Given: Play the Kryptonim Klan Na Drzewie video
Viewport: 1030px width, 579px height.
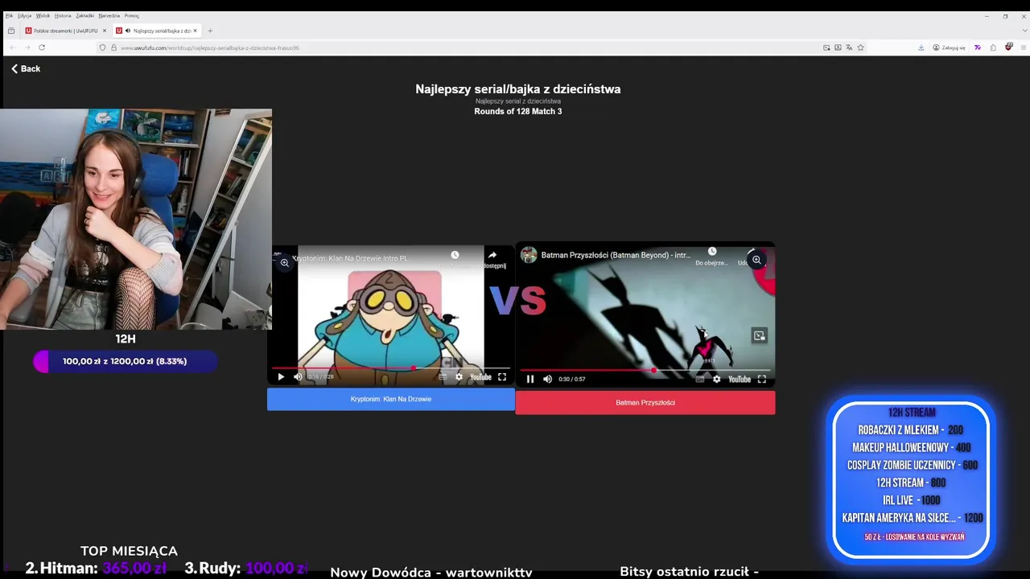Looking at the screenshot, I should [281, 376].
